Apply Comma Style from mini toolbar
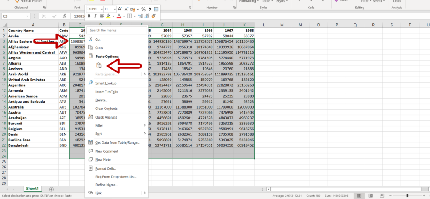430x199 pixels. tap(150, 9)
